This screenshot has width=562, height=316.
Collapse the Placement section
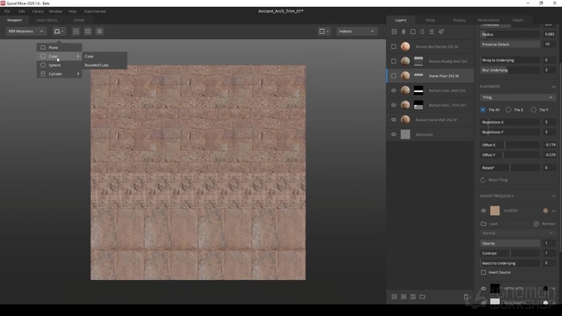(x=554, y=87)
